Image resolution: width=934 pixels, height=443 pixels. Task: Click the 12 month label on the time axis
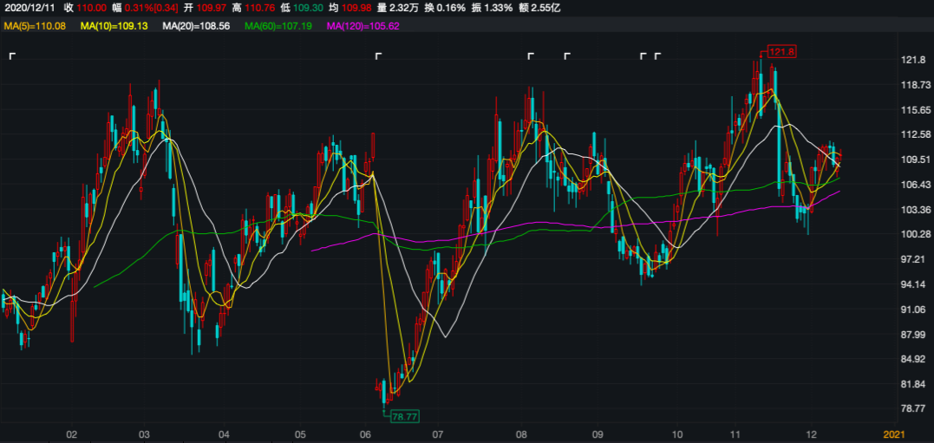[x=810, y=433]
